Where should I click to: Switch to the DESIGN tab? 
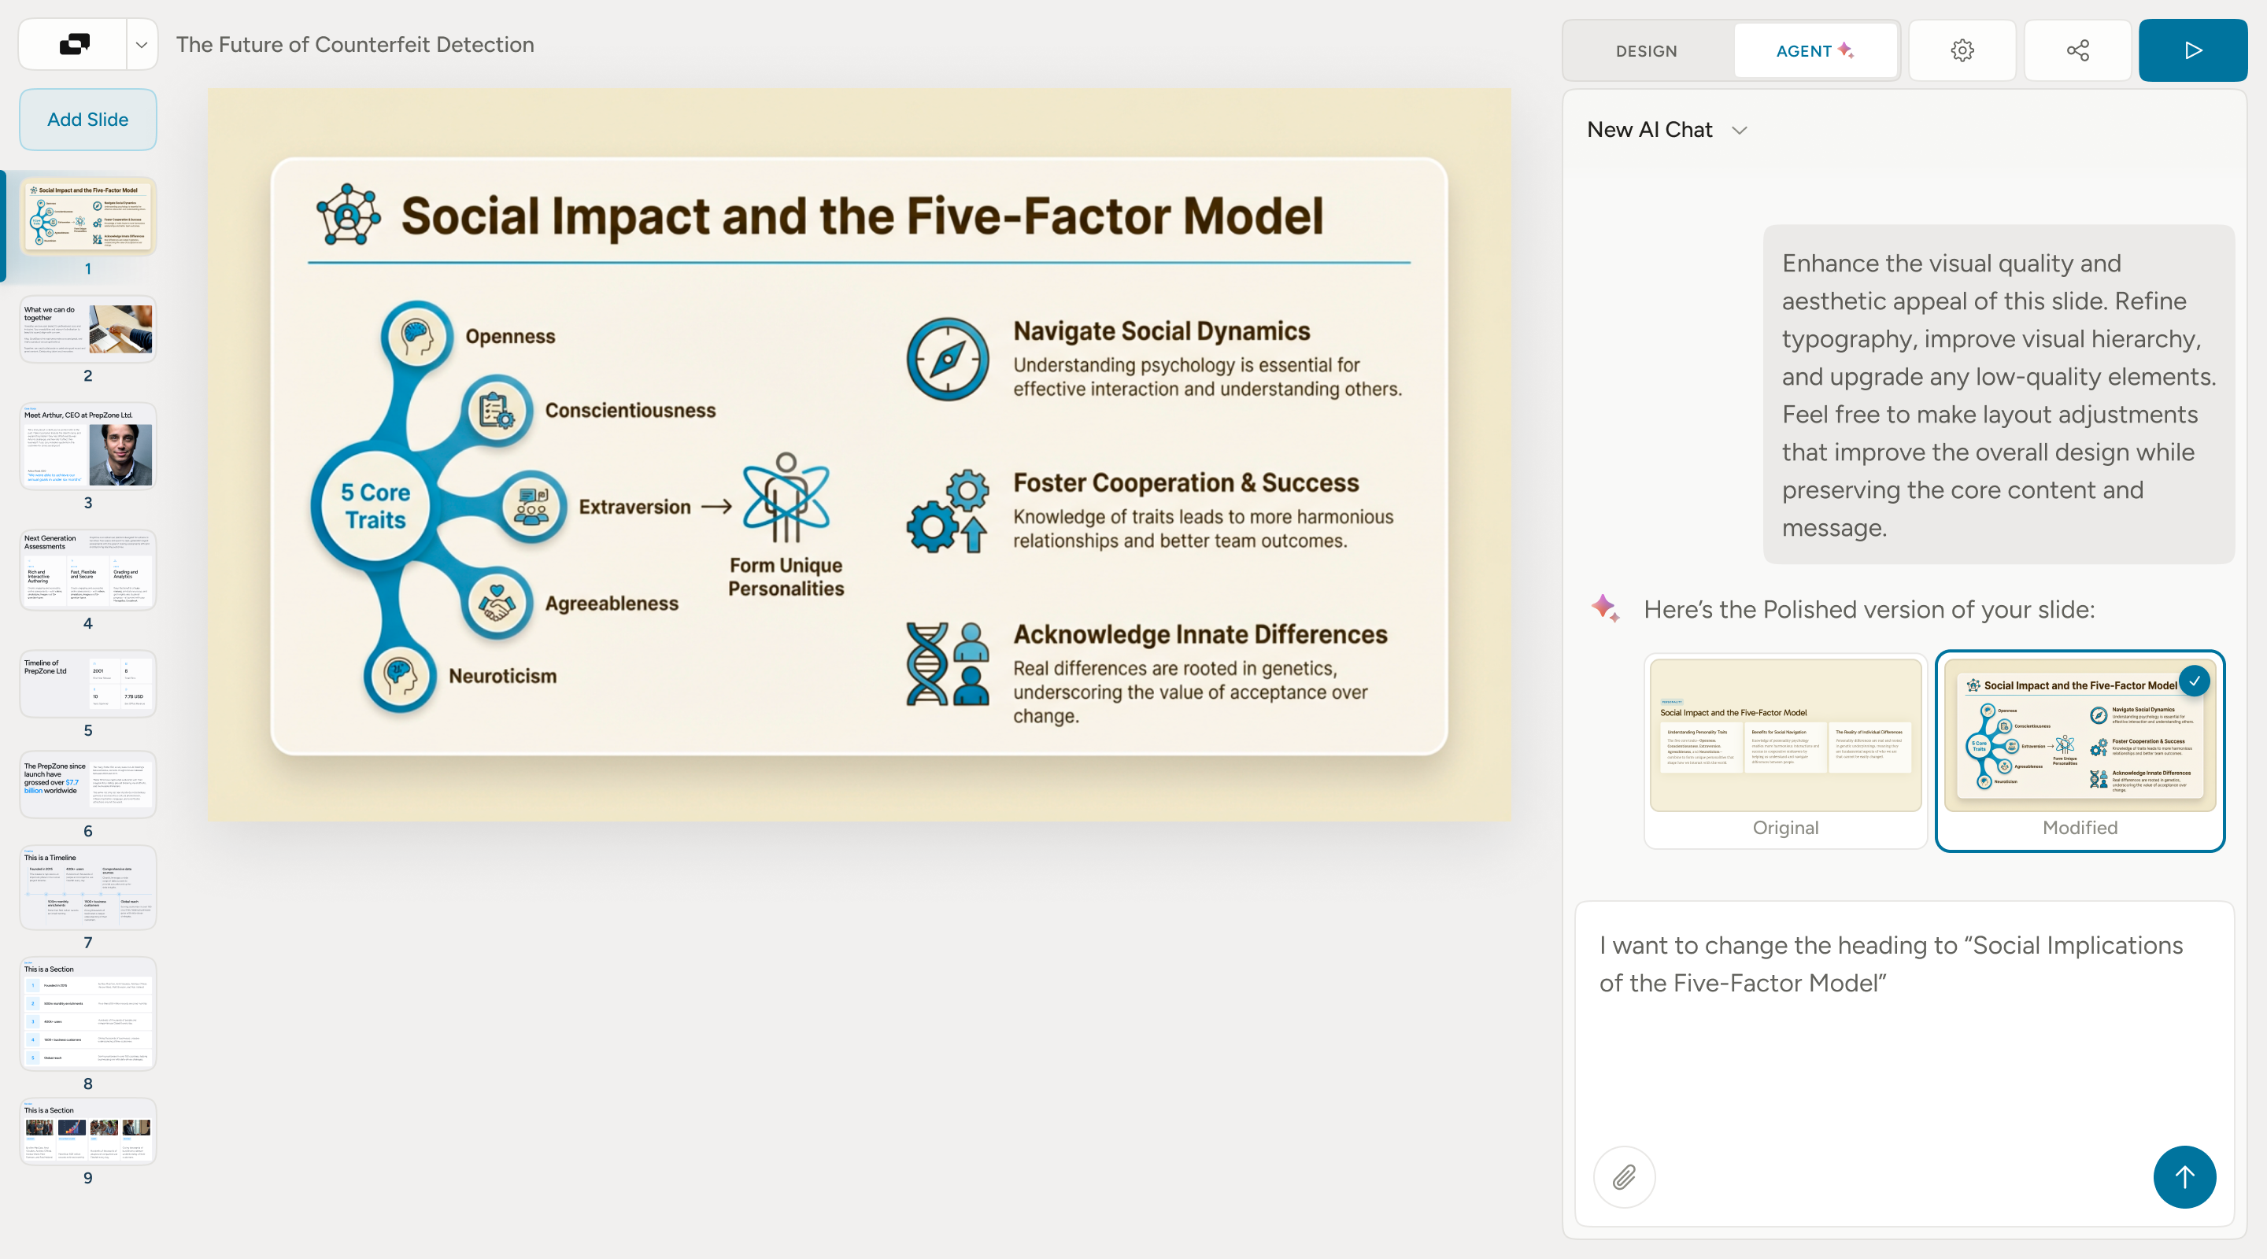1646,51
